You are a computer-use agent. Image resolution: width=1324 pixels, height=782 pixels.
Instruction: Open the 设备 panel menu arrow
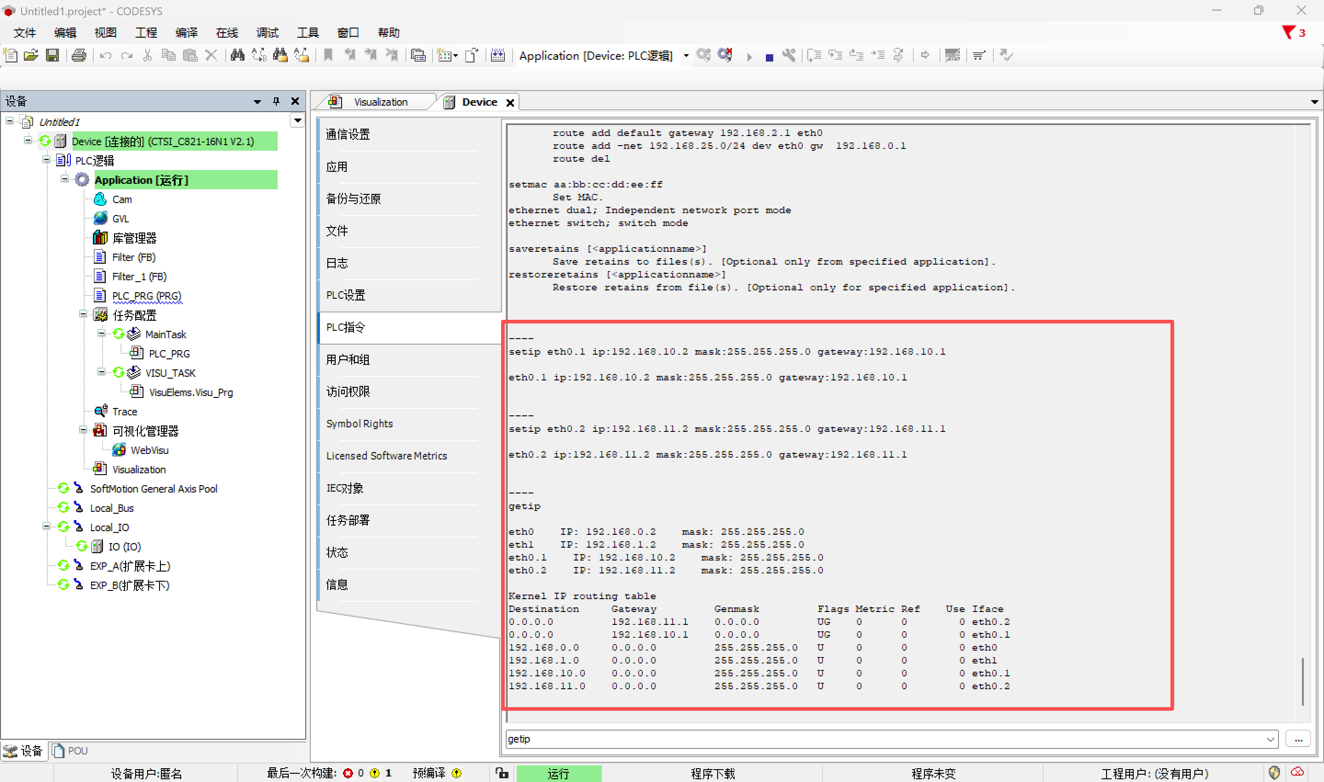coord(257,101)
